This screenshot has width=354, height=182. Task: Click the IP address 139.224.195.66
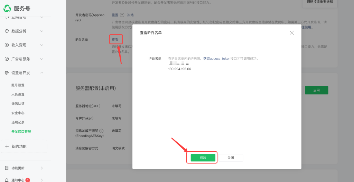180,69
